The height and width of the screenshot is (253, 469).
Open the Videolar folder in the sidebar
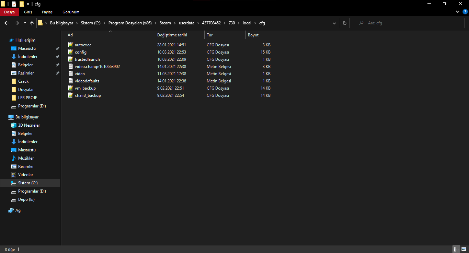(26, 175)
